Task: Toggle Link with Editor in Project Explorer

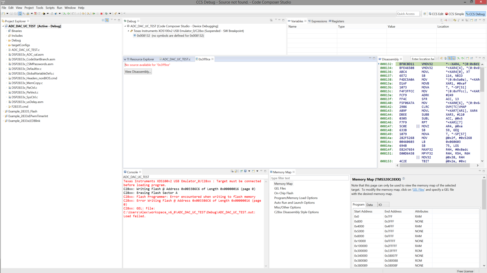Action: click(x=107, y=20)
